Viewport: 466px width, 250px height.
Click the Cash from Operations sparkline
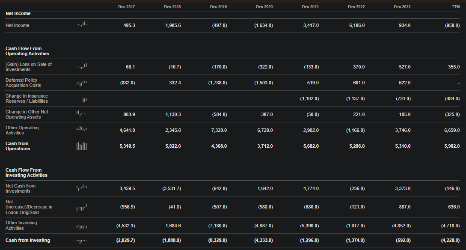click(x=82, y=146)
